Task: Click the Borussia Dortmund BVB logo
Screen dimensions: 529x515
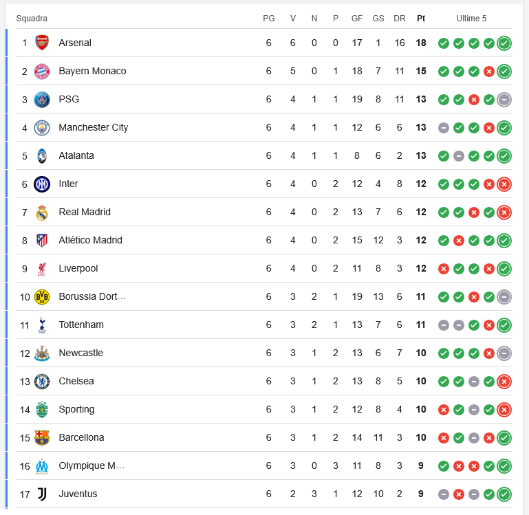Action: click(x=42, y=296)
